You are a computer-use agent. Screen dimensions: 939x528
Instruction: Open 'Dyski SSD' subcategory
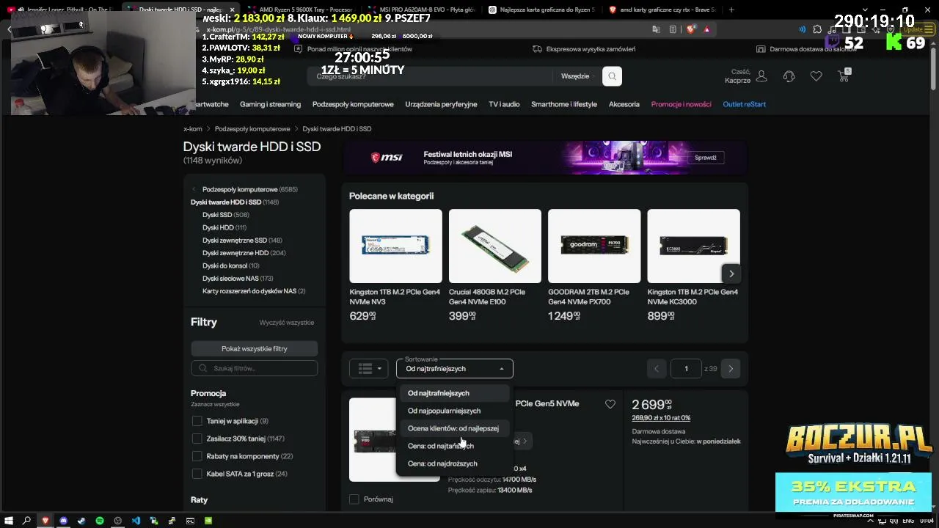point(225,215)
